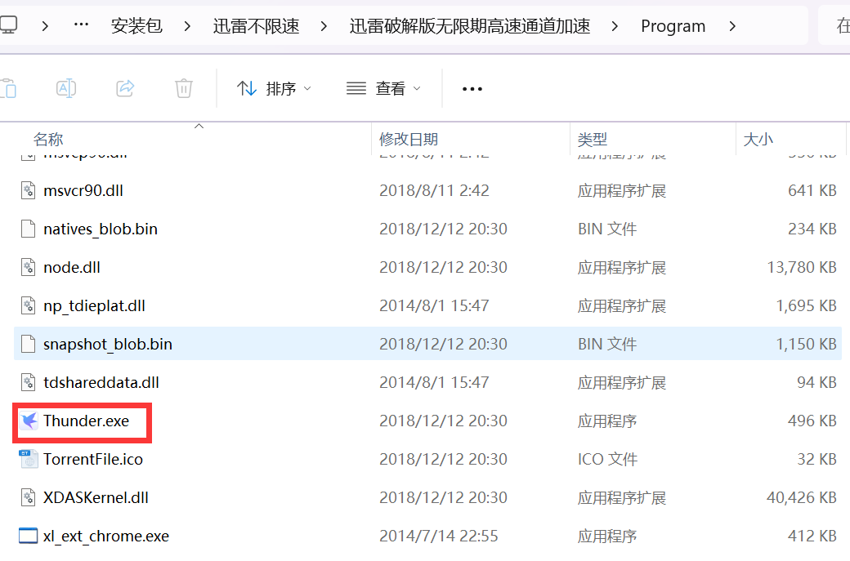Screen dimensions: 850x561
Task: Navigate to 迅雷不限速 breadcrumb folder
Action: pos(256,25)
